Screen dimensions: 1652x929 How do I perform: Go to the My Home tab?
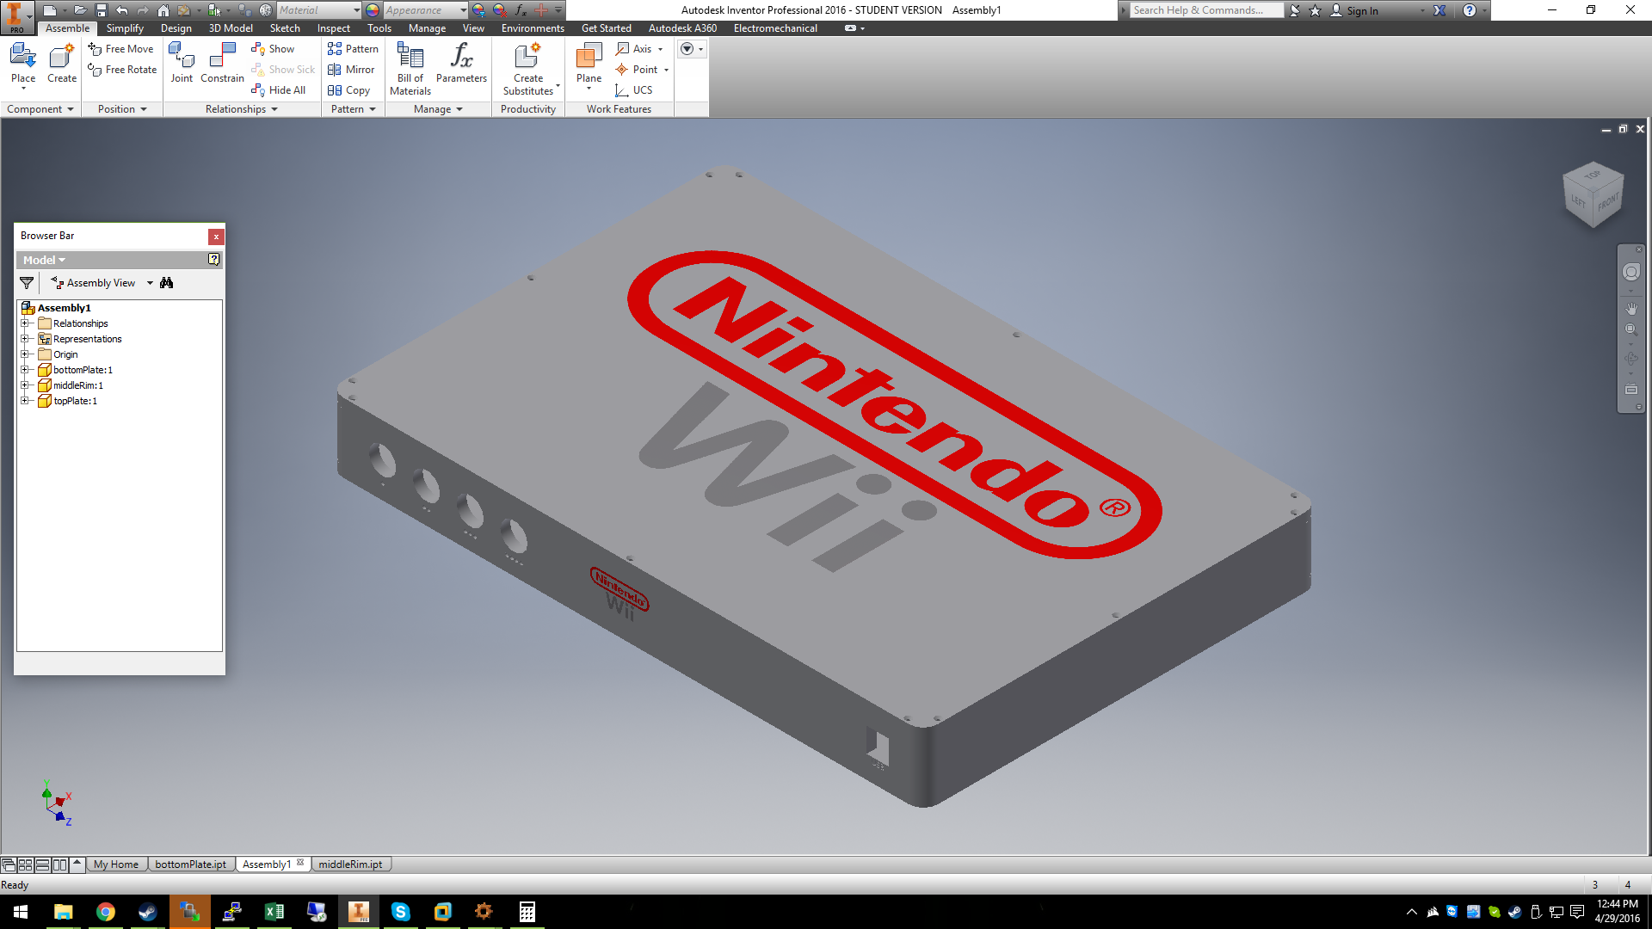(x=116, y=864)
